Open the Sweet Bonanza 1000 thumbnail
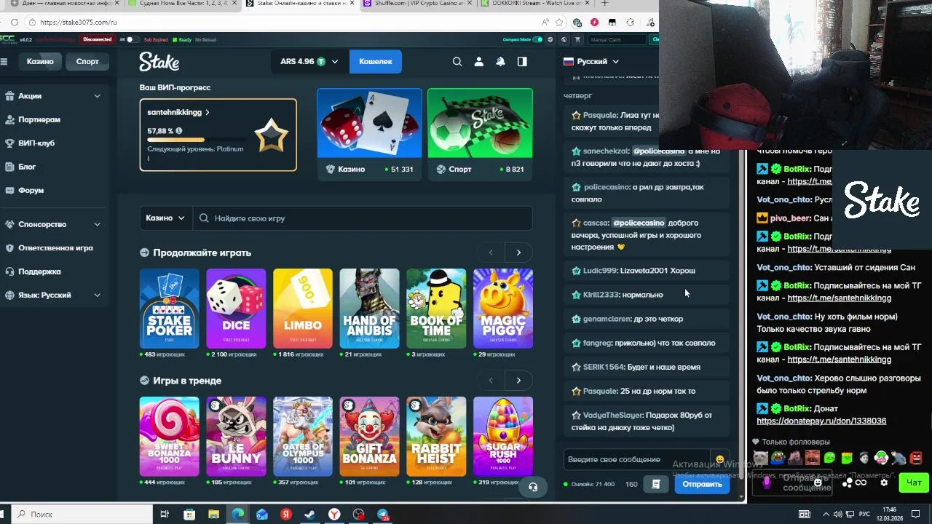The width and height of the screenshot is (932, 524). point(169,437)
